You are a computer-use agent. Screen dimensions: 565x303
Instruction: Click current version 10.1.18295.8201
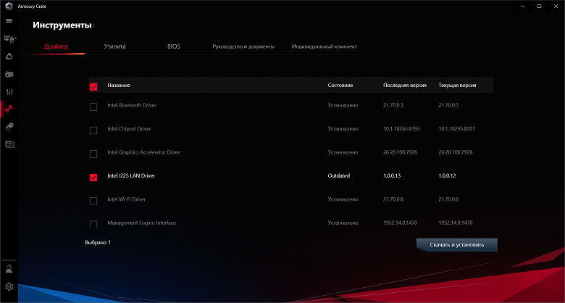[x=456, y=129]
